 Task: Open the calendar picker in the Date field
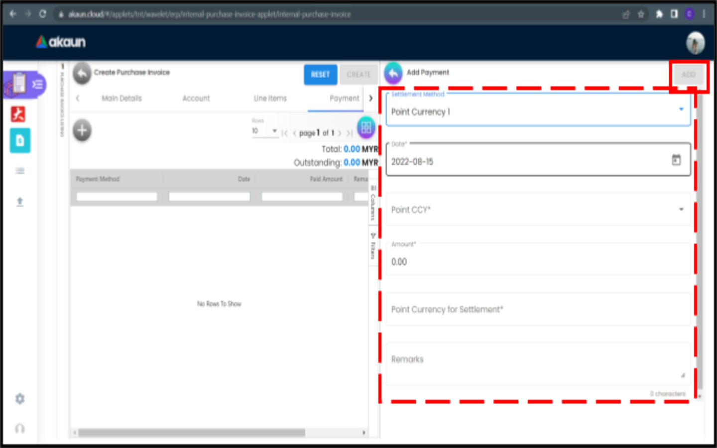click(676, 160)
